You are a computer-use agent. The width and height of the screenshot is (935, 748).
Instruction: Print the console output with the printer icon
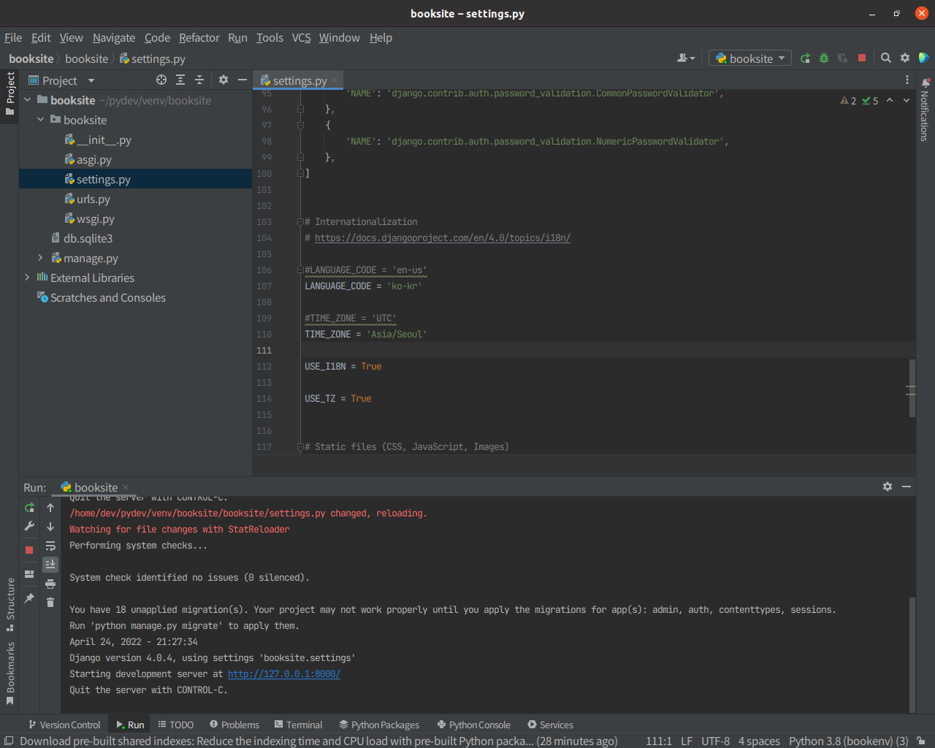(50, 584)
